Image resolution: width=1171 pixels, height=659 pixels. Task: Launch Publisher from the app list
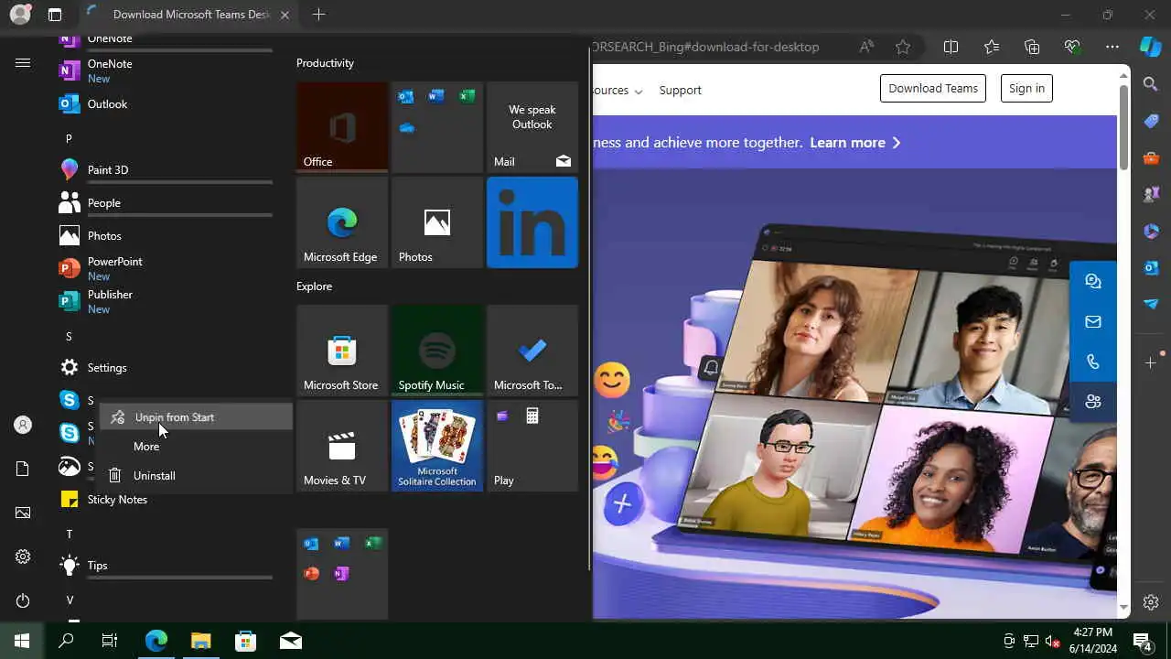click(x=165, y=301)
